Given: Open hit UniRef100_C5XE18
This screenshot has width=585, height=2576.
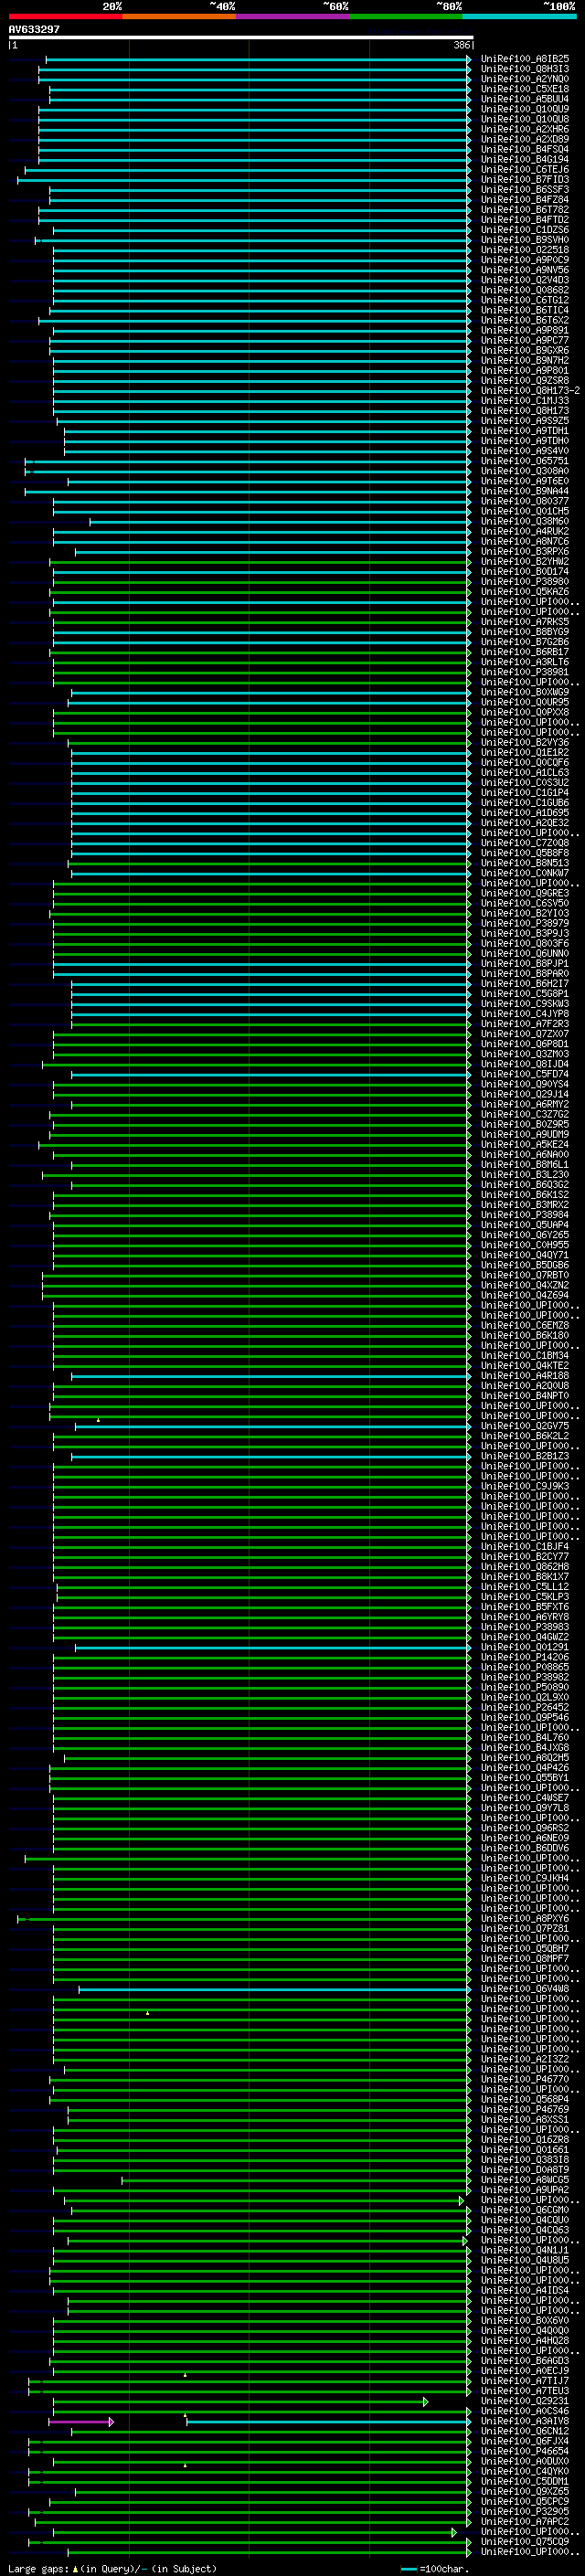Looking at the screenshot, I should [525, 89].
